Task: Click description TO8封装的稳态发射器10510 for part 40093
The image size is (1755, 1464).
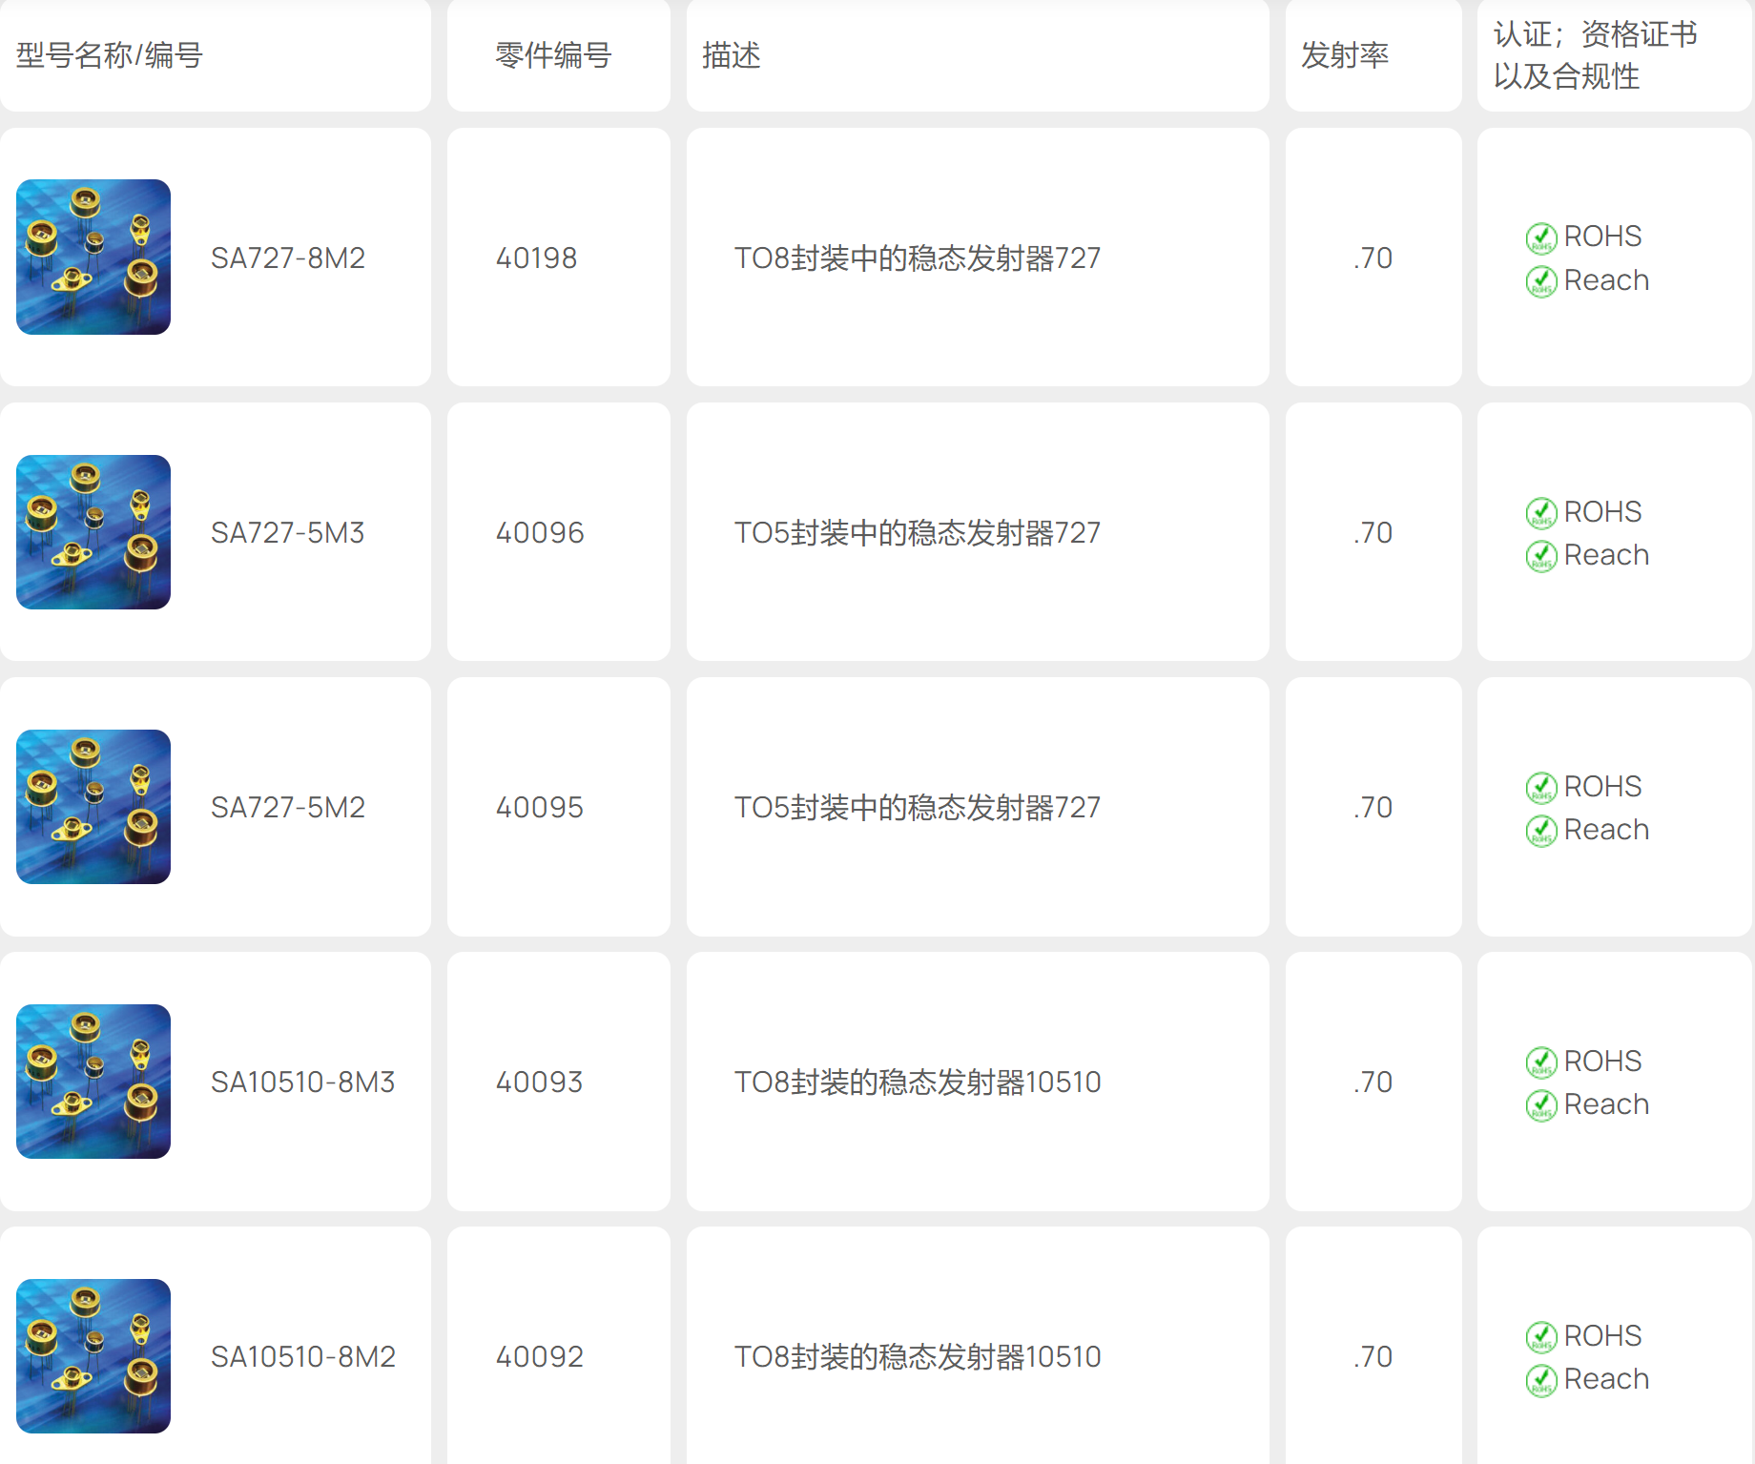Action: click(x=918, y=1083)
